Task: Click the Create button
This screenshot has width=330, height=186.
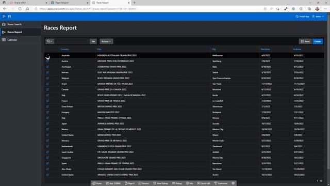Action: (x=318, y=41)
